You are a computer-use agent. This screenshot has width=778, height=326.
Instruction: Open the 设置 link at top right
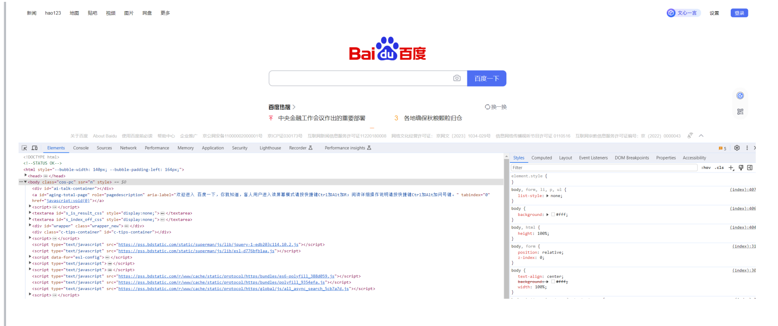pyautogui.click(x=714, y=13)
